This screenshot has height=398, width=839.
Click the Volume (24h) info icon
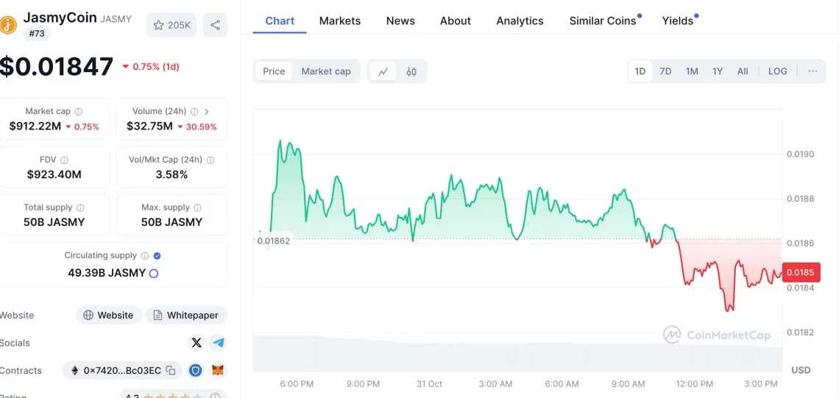pyautogui.click(x=194, y=112)
